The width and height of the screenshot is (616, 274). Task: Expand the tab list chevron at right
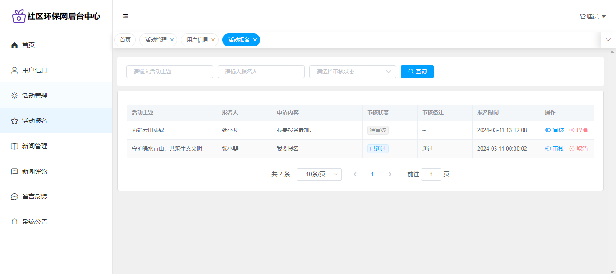[x=608, y=40]
